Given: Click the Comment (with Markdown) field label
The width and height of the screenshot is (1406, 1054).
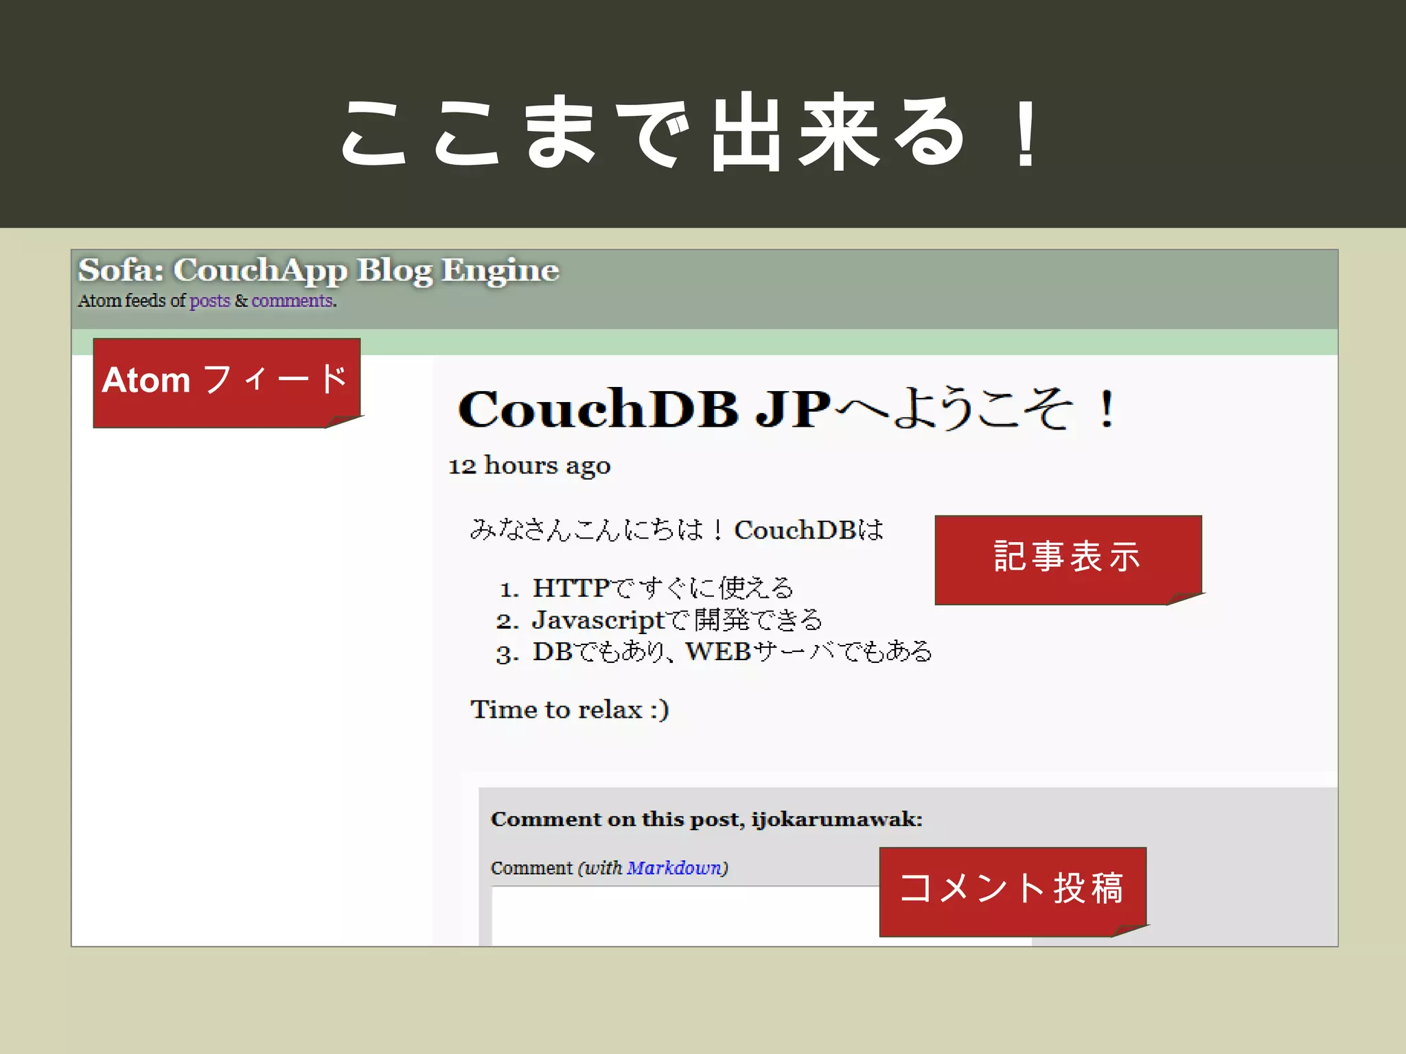Looking at the screenshot, I should (610, 868).
